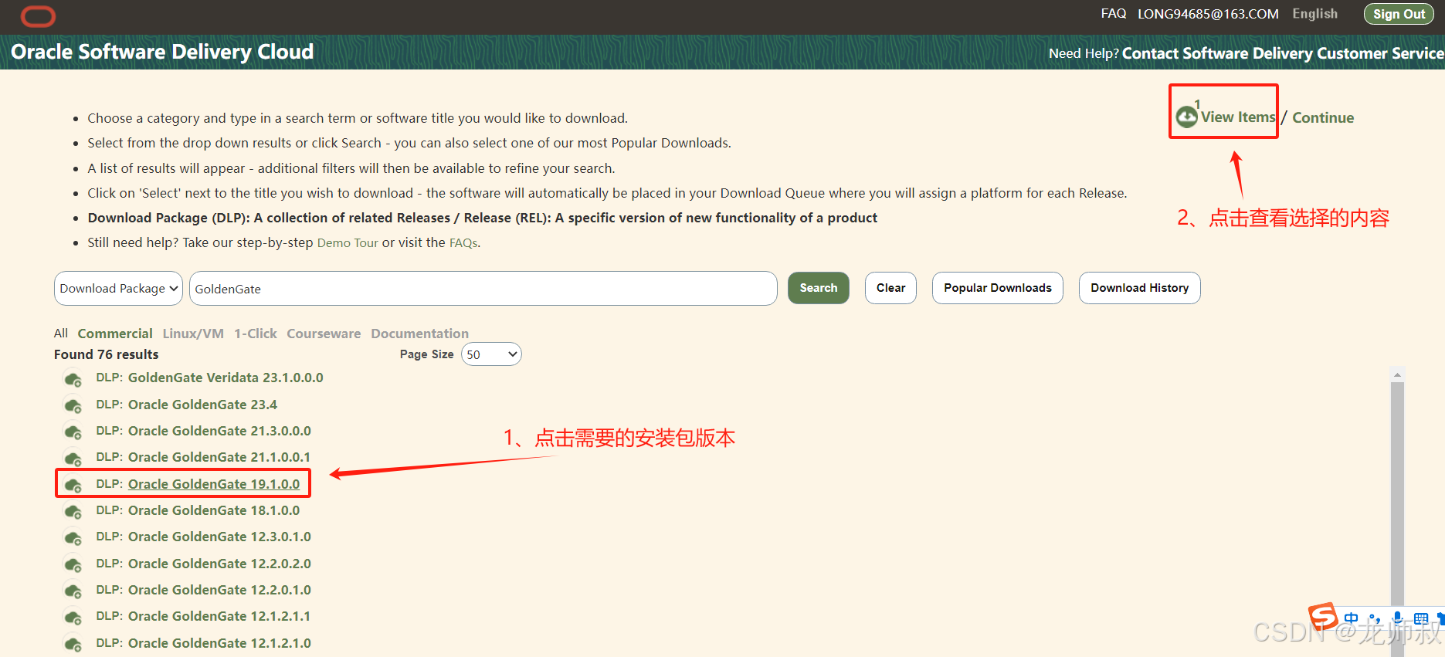Screen dimensions: 1445x657
Task: Select the Documentation filter tab
Action: [x=419, y=334]
